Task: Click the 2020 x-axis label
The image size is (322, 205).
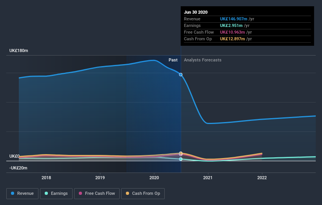Action: (154, 178)
